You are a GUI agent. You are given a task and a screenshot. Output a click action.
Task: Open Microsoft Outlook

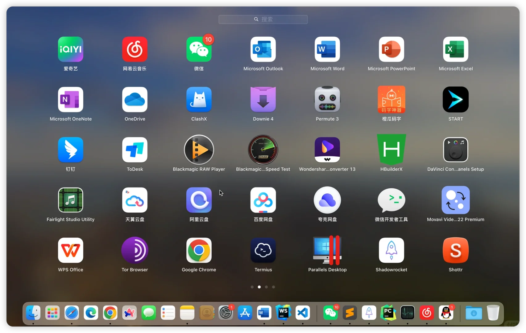263,49
